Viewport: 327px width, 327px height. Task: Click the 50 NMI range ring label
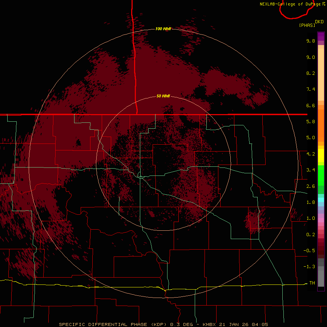click(163, 96)
